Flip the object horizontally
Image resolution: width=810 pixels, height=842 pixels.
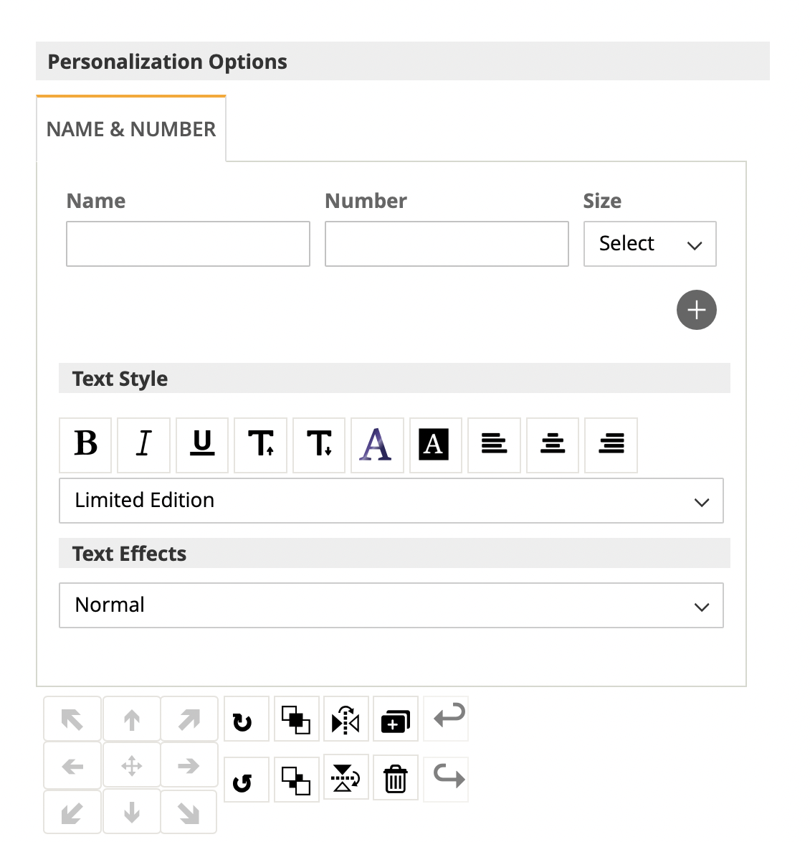click(346, 719)
